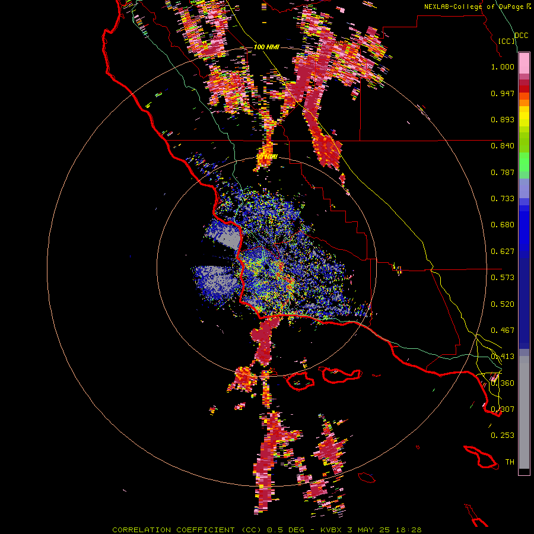Viewport: 534px width, 534px height.
Task: Click the 0.627 color scale label
Action: 503,252
